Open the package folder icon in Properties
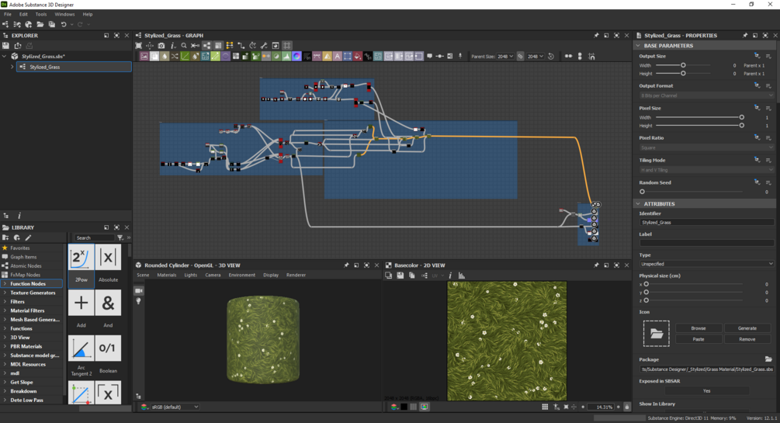Viewport: 780px width, 423px height. (768, 359)
